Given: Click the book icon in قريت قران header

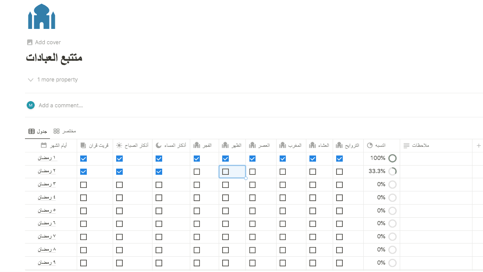Looking at the screenshot, I should coord(83,145).
